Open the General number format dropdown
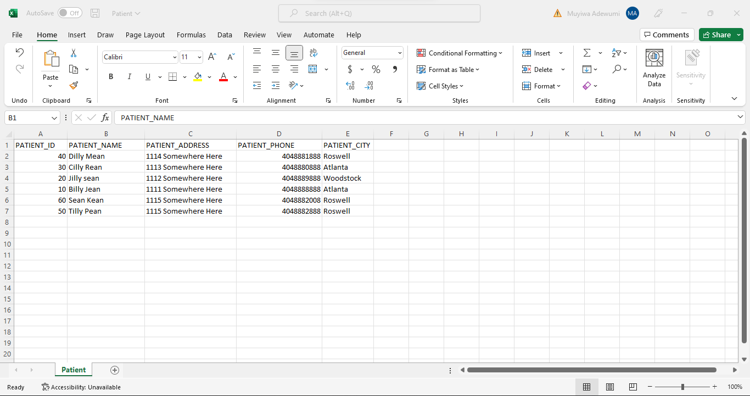 coord(400,53)
